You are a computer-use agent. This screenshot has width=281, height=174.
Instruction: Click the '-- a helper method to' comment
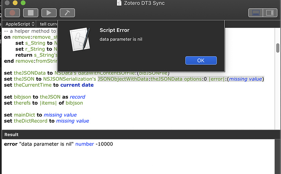[30, 31]
